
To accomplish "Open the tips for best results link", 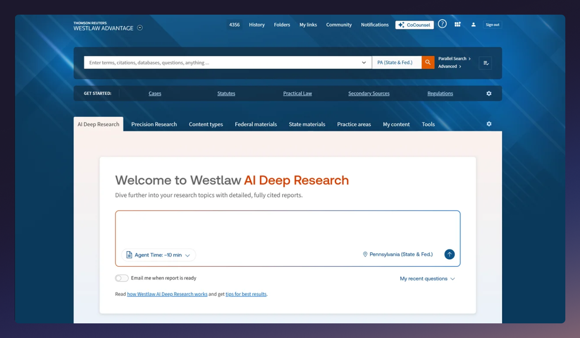I will click(246, 294).
